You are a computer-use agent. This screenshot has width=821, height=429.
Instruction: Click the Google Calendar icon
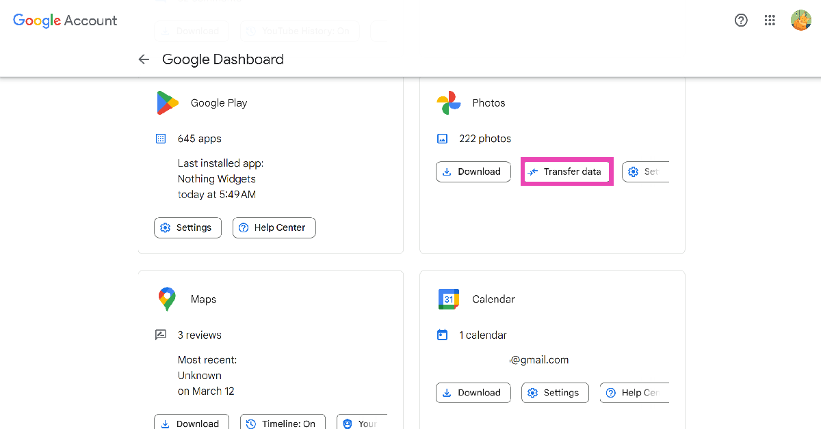pos(449,299)
